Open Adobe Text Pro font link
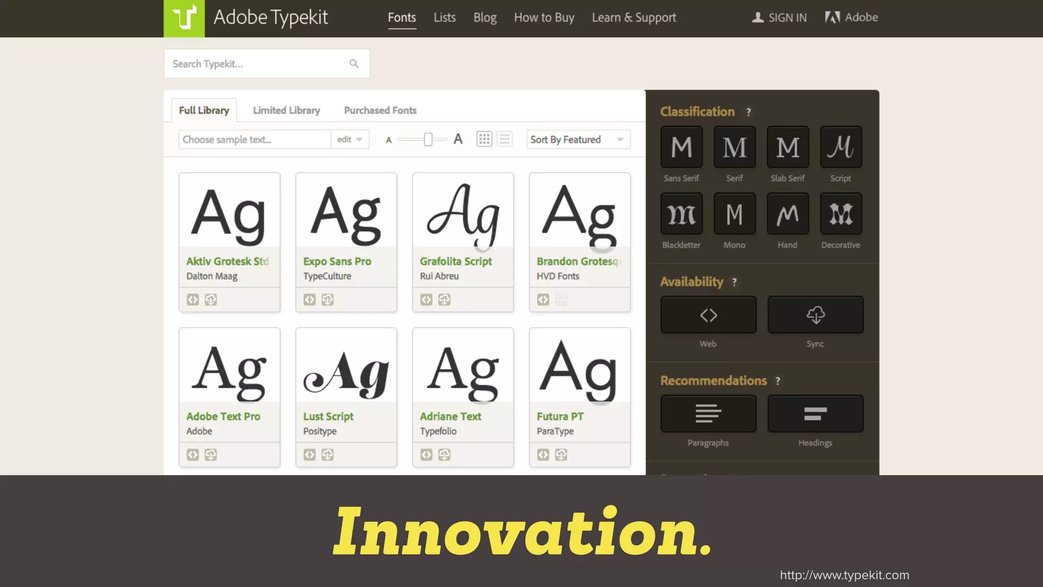The width and height of the screenshot is (1043, 587). click(223, 416)
